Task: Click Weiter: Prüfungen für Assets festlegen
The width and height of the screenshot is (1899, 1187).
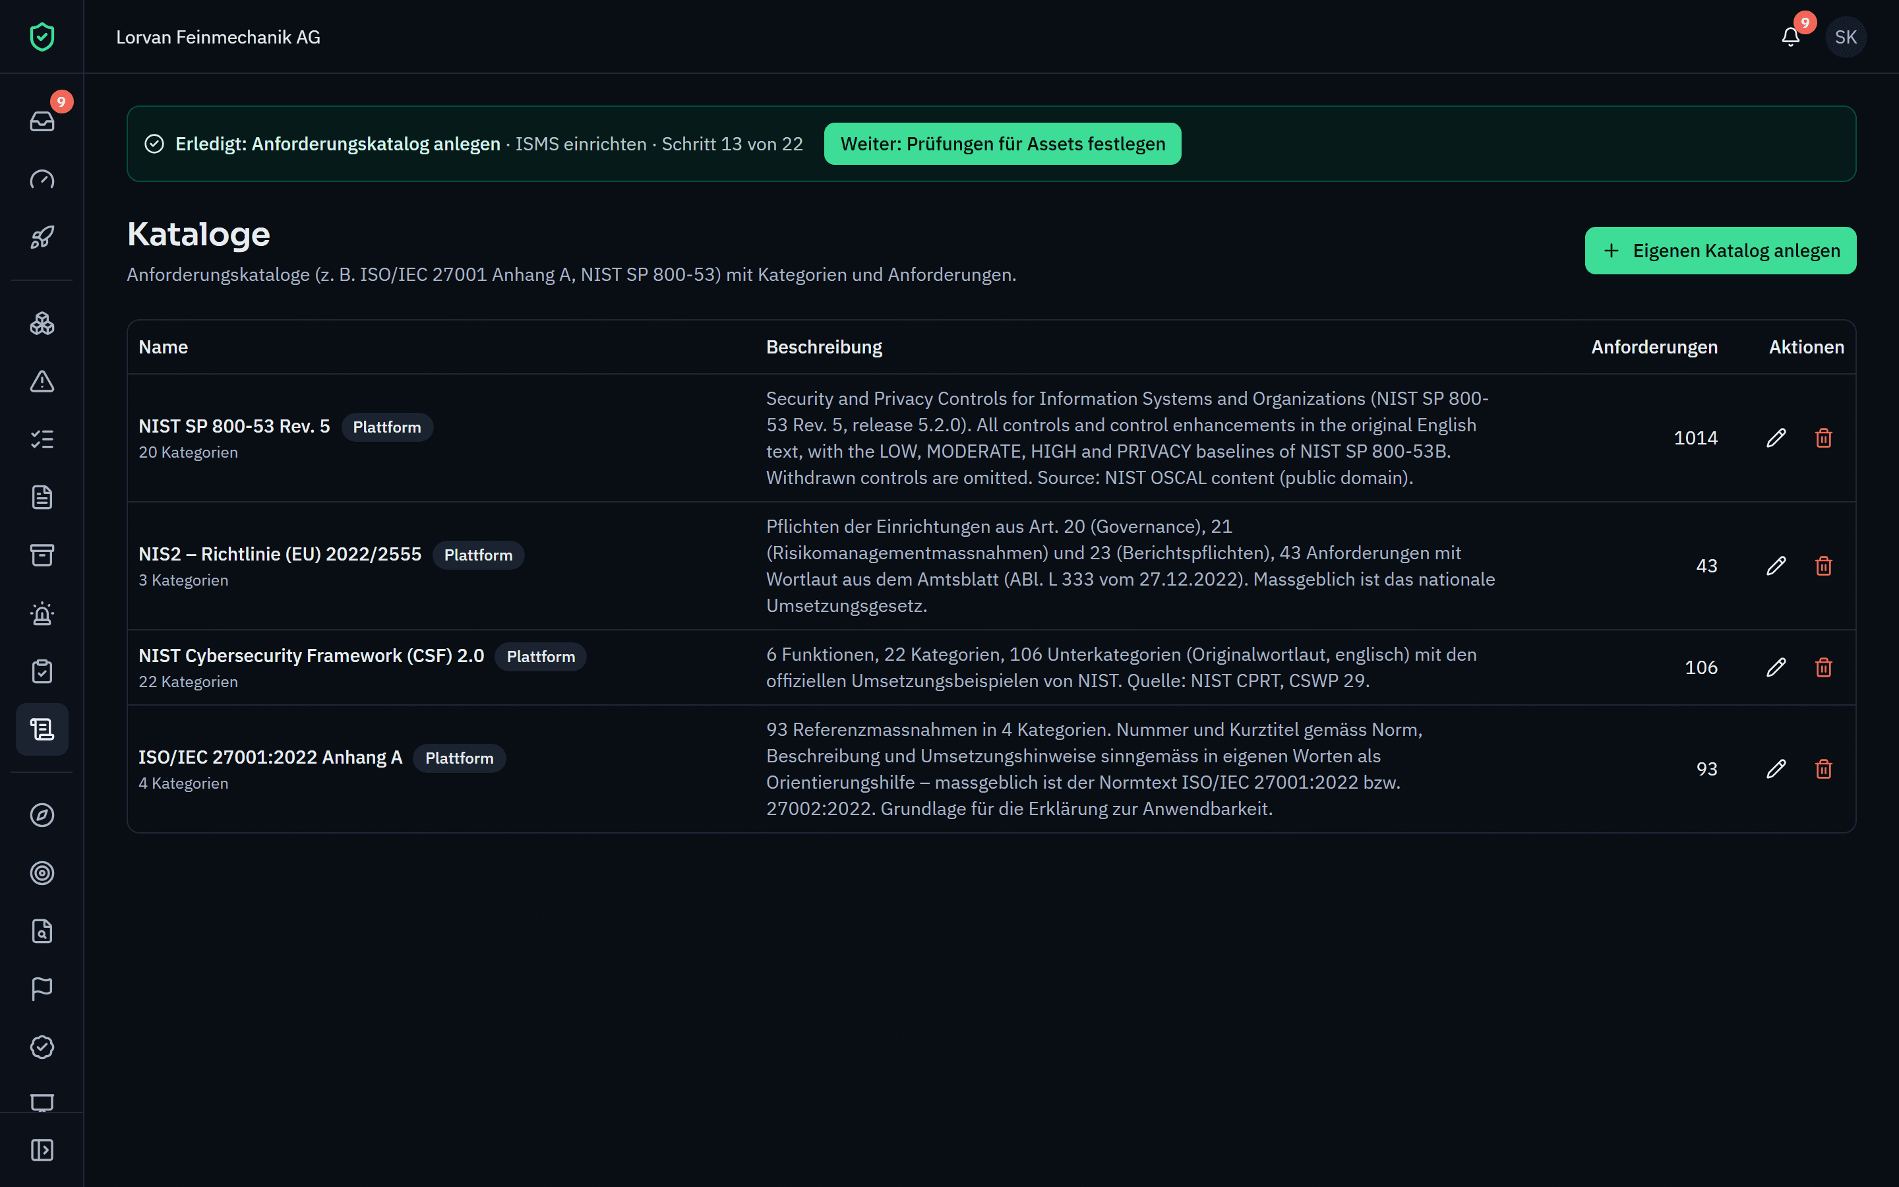Action: point(1002,144)
